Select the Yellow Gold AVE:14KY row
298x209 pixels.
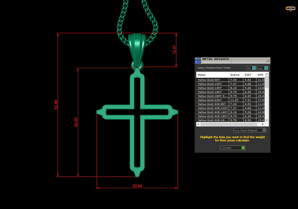(x=230, y=112)
